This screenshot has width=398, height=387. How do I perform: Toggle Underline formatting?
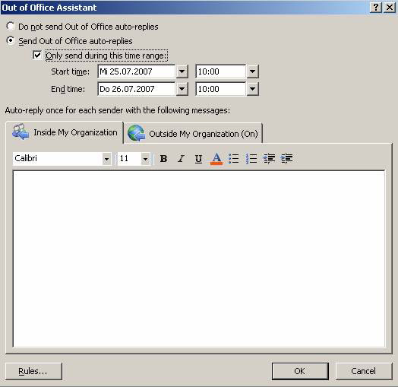(x=198, y=159)
